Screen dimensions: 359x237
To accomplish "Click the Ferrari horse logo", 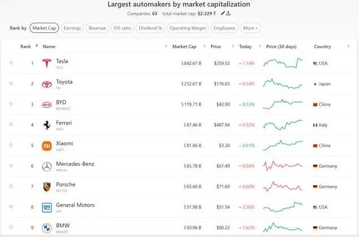I will tap(46, 125).
